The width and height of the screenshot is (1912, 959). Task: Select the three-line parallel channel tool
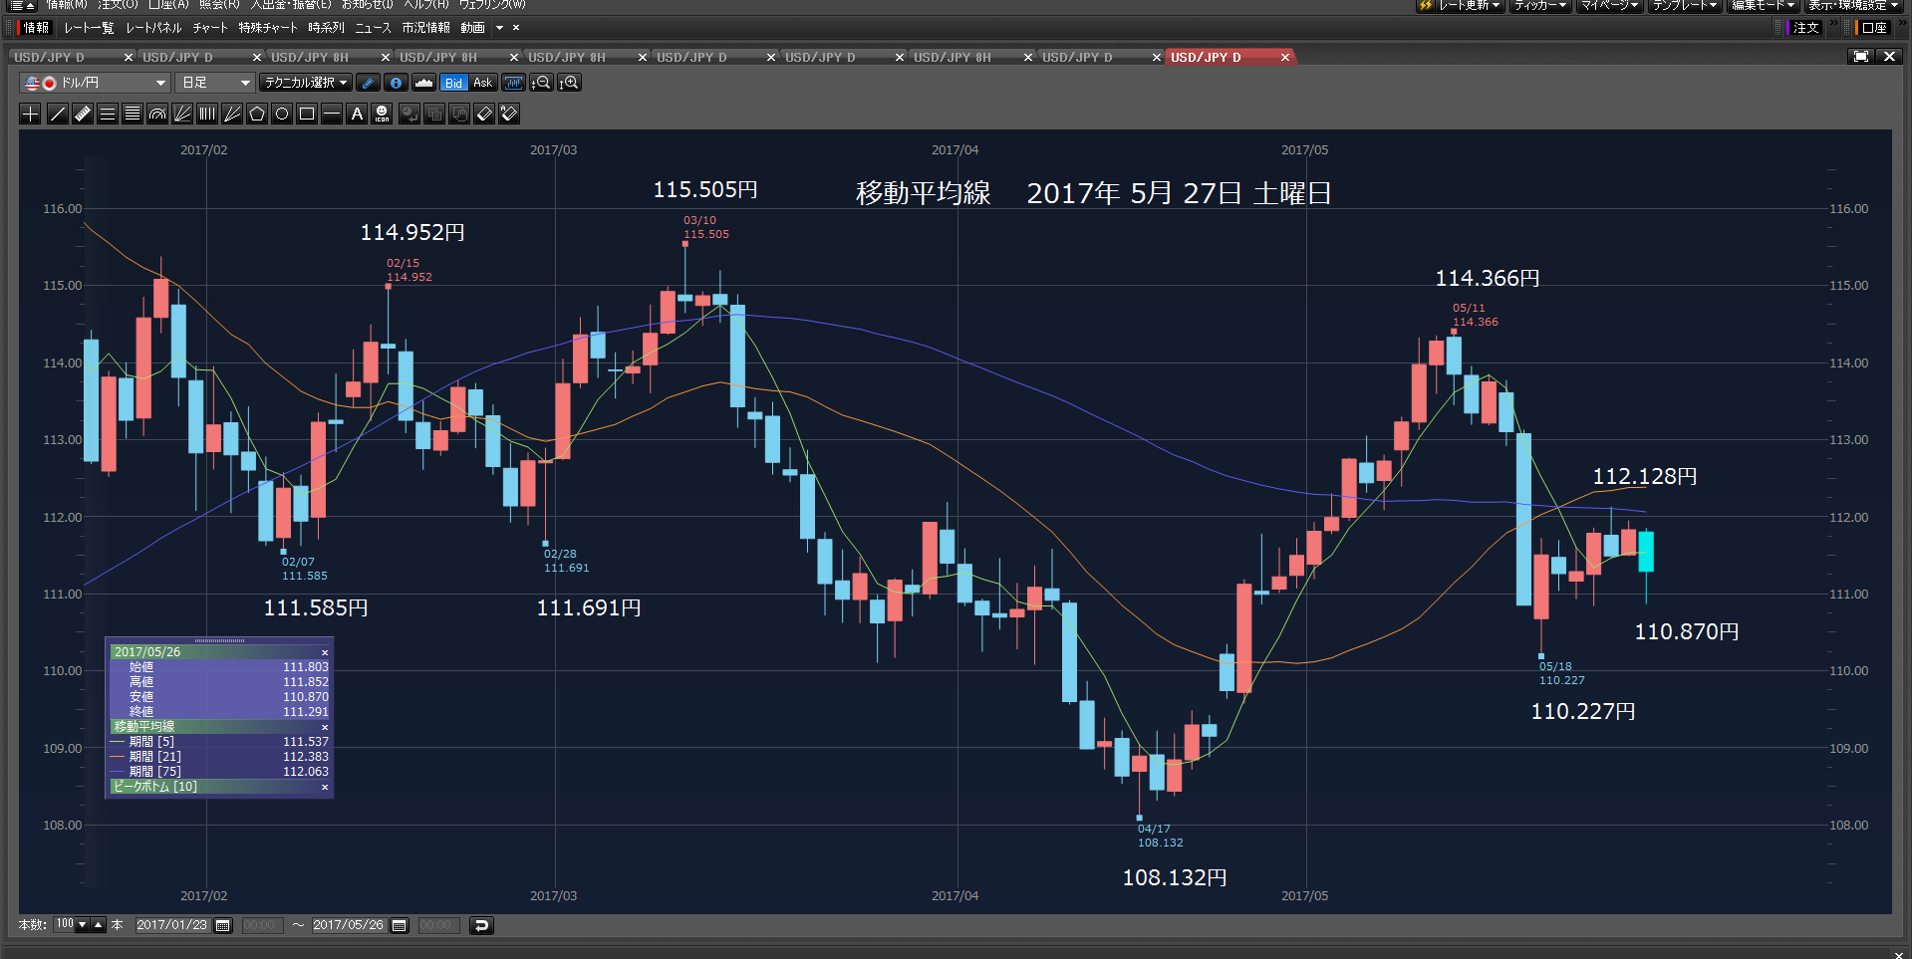coord(108,114)
